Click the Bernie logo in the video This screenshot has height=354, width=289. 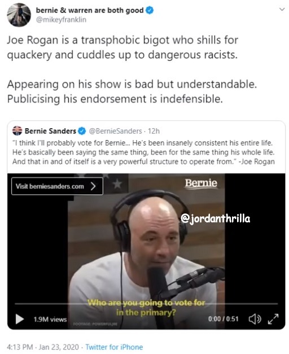201,183
